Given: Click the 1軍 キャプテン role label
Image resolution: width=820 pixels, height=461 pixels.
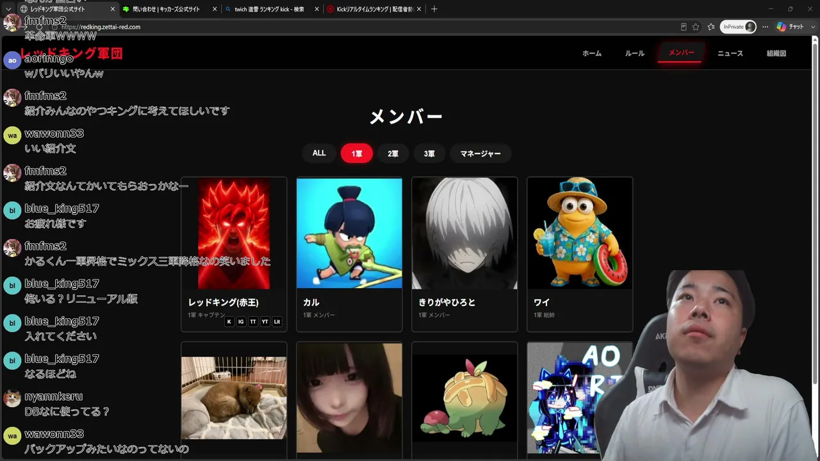Looking at the screenshot, I should coord(206,315).
